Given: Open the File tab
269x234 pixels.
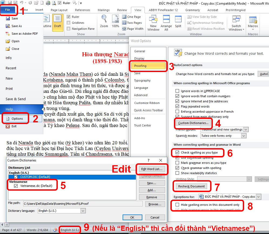Looking at the screenshot, I should click(x=8, y=10).
